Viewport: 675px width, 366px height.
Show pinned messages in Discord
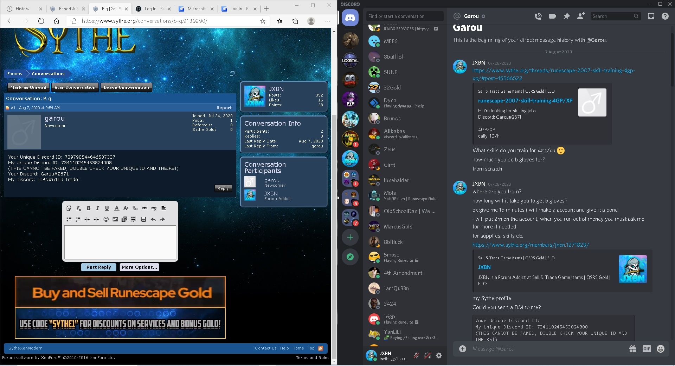[567, 16]
